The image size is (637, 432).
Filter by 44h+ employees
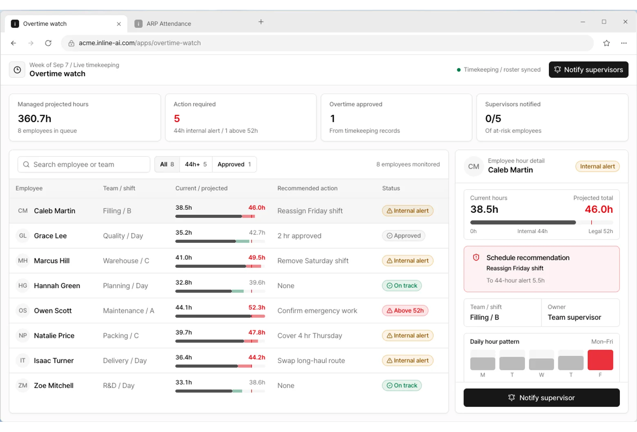pyautogui.click(x=196, y=164)
